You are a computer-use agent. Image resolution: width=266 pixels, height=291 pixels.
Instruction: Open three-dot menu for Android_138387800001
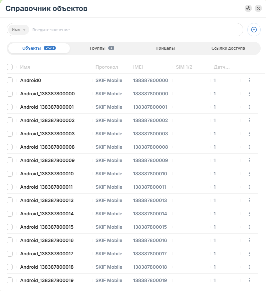pos(249,107)
